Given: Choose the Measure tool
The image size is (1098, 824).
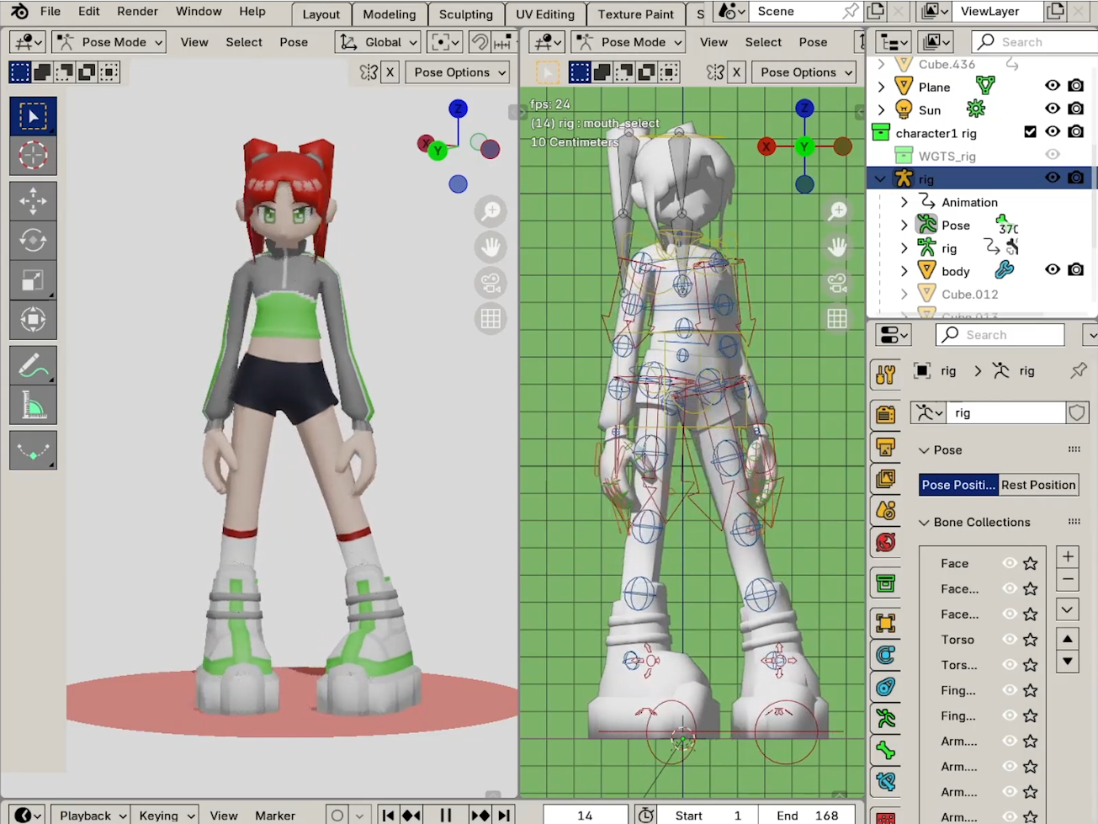Looking at the screenshot, I should (33, 407).
